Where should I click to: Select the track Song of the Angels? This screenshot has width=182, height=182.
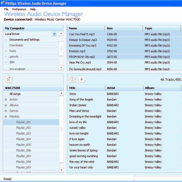[81, 99]
